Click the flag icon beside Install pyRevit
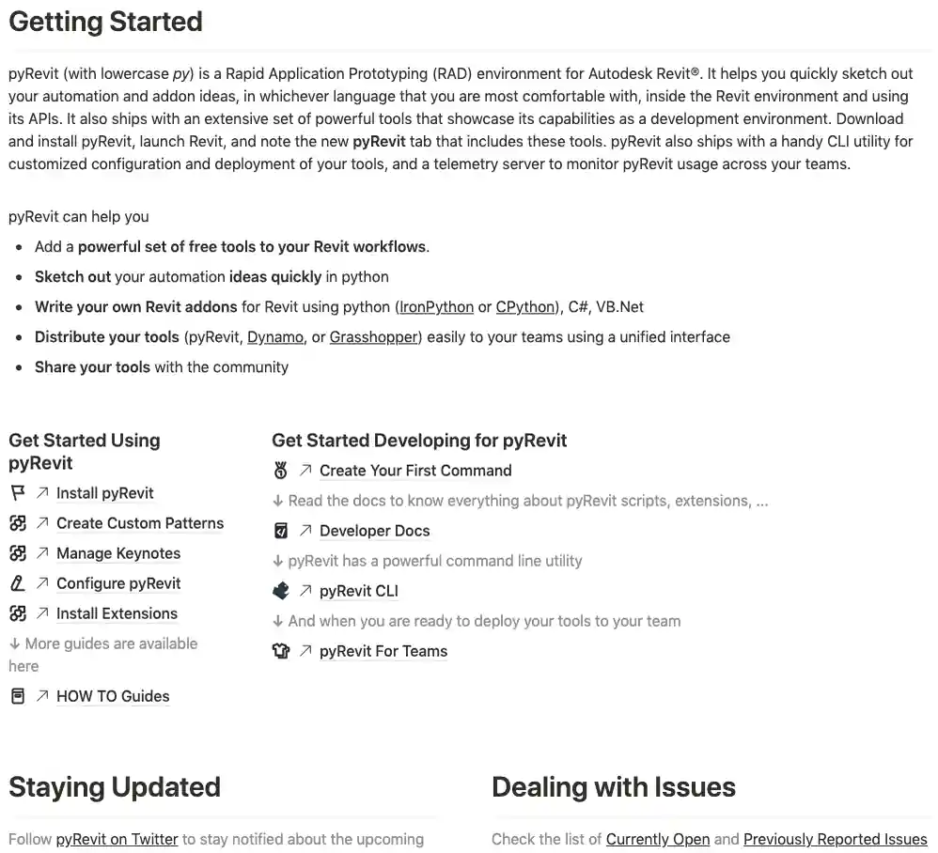938x853 pixels. (17, 492)
